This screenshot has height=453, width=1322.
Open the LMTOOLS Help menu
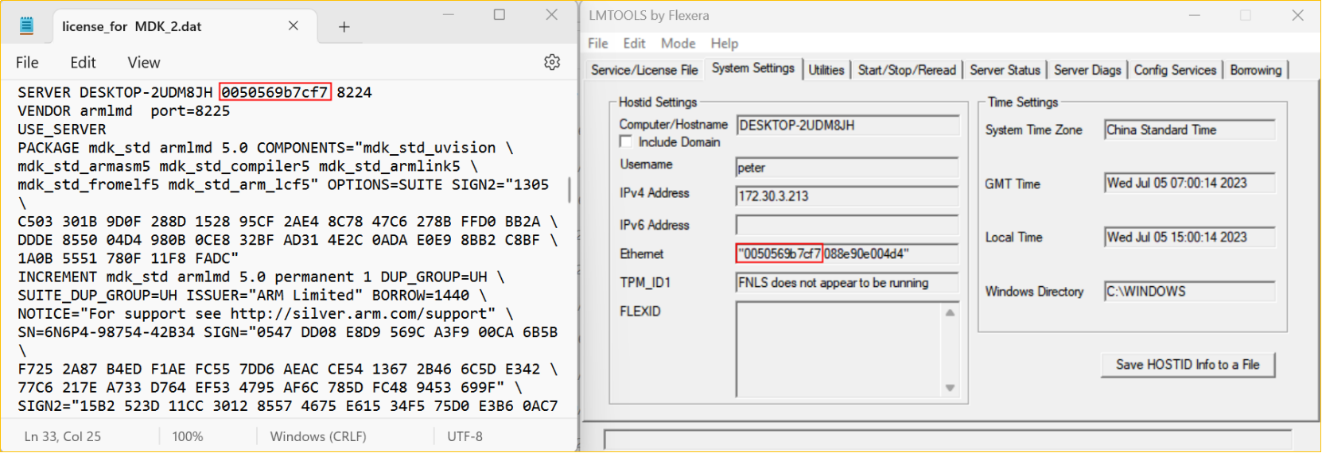coord(724,43)
